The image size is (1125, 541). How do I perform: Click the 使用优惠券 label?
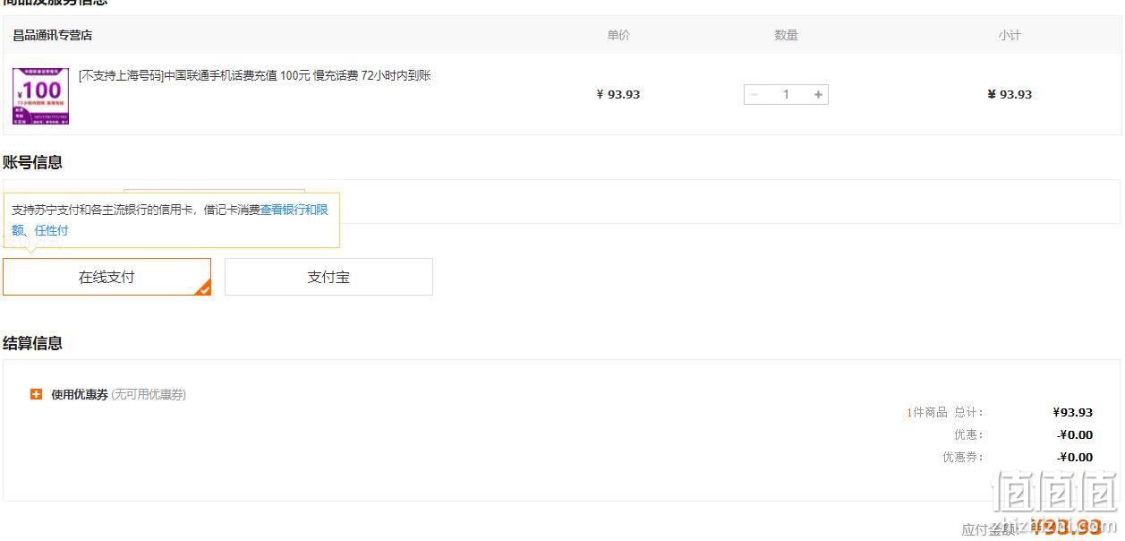pyautogui.click(x=80, y=394)
